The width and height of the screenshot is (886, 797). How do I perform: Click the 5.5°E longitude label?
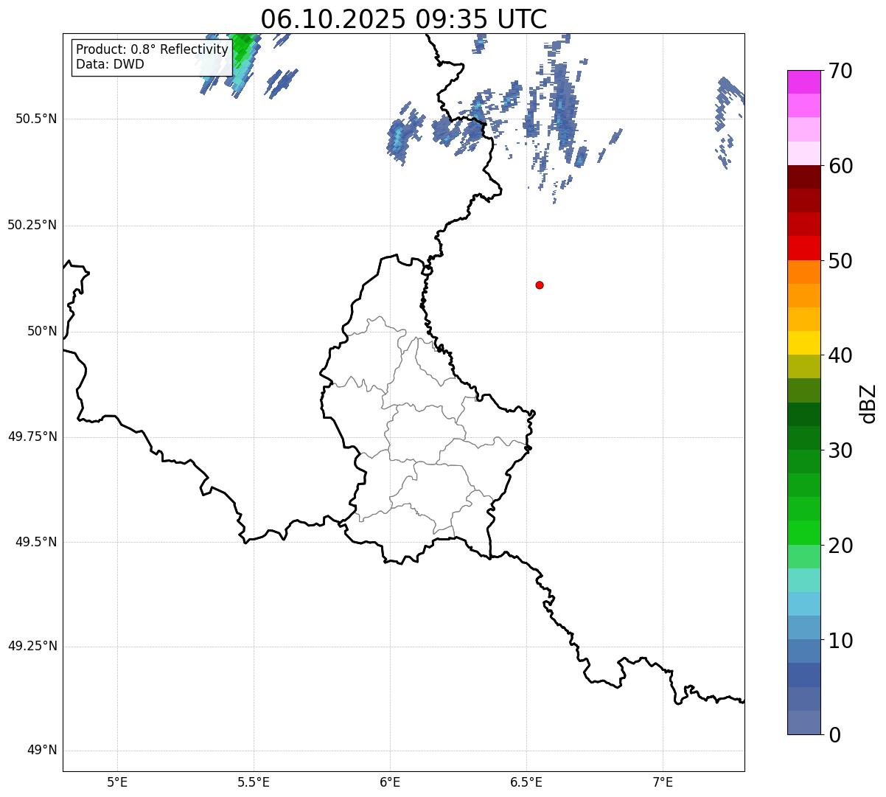point(254,782)
